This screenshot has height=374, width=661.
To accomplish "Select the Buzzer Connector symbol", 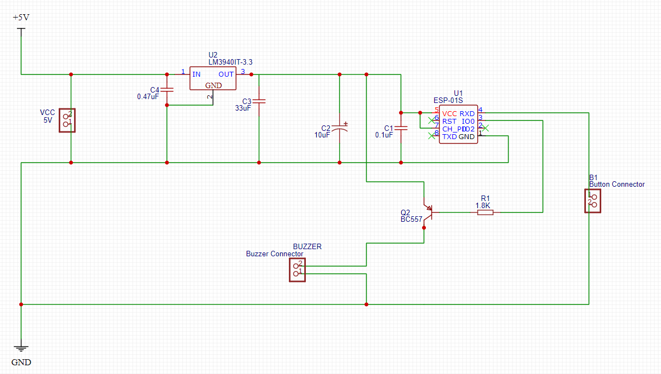I will 297,269.
